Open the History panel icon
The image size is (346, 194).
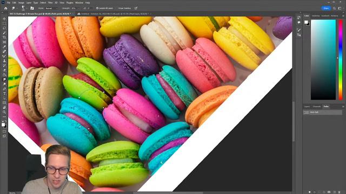tap(299, 18)
